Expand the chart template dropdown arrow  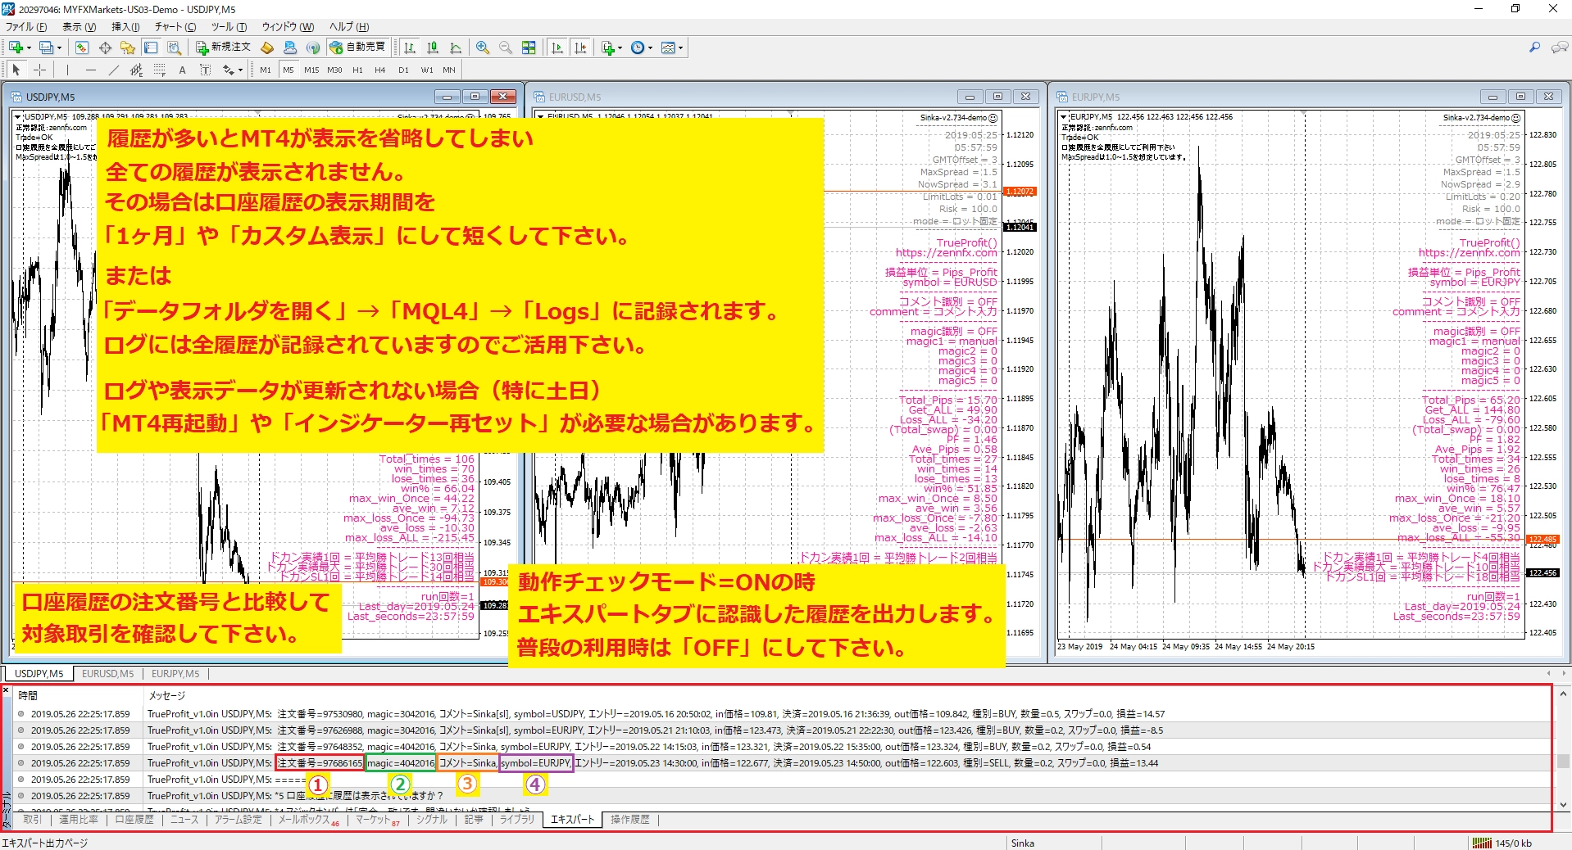[680, 47]
